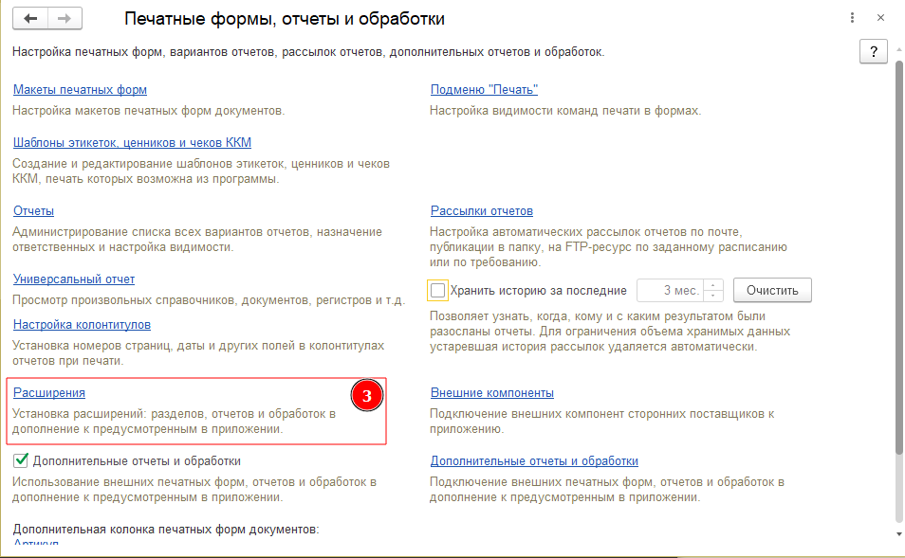Open Подменю "Печать" link
The height and width of the screenshot is (558, 905).
[484, 90]
